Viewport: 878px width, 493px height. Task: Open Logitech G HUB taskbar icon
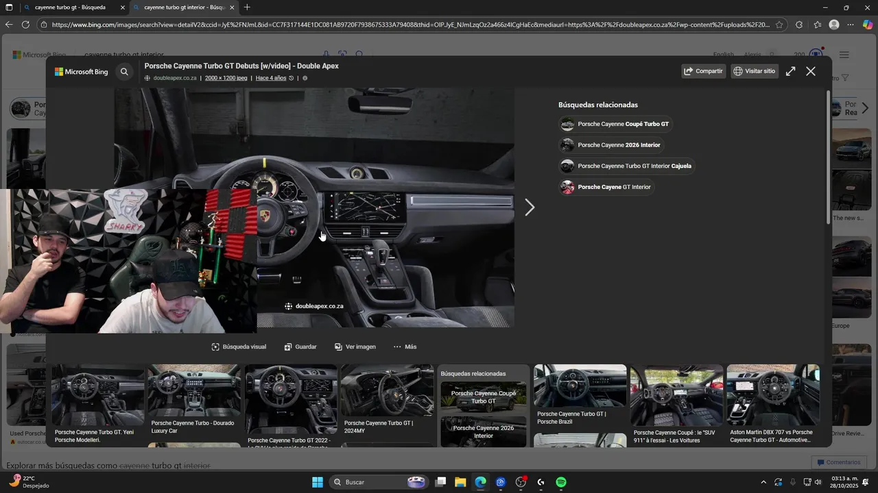(541, 482)
